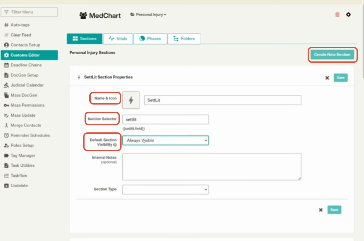Switch to the Sections tab
The image size is (364, 241).
(x=85, y=39)
